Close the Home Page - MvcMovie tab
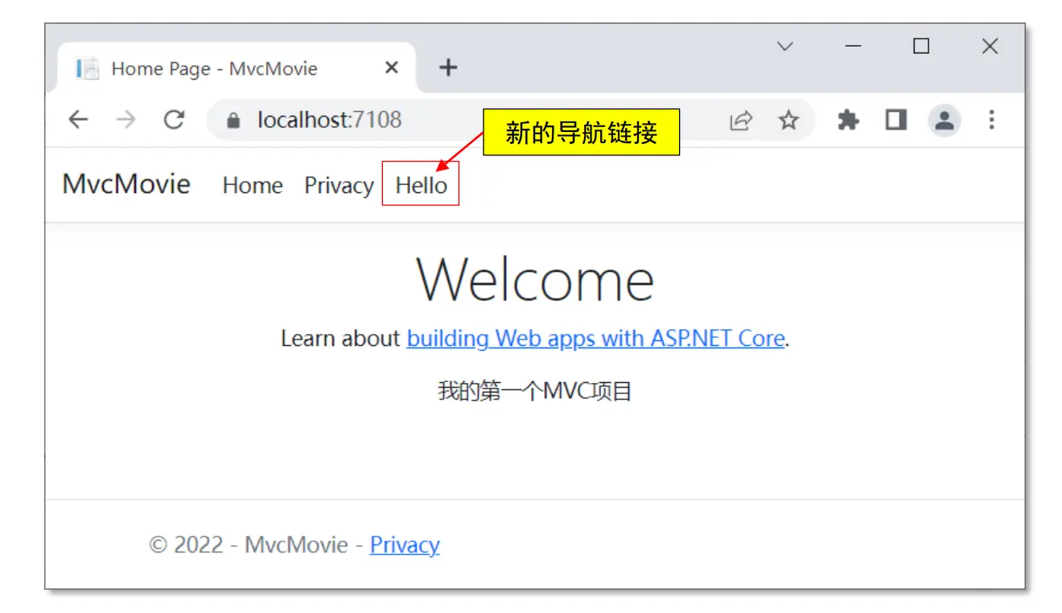The image size is (1062, 613). [392, 68]
